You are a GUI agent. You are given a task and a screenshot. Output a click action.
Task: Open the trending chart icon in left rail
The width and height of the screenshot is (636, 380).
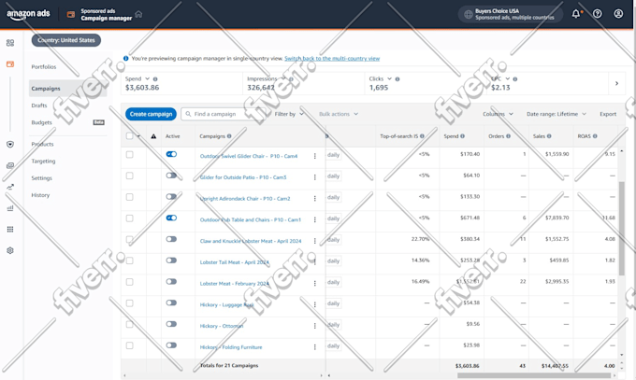pyautogui.click(x=10, y=187)
